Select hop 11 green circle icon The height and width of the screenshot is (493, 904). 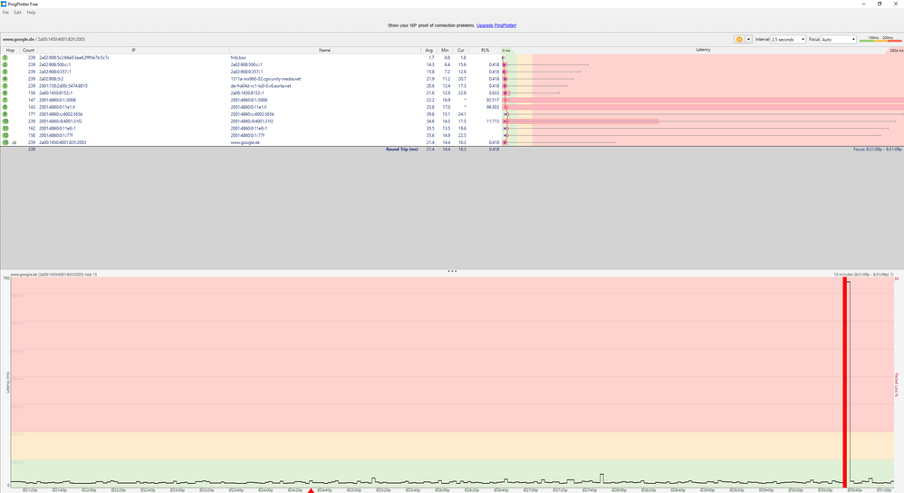click(5, 128)
